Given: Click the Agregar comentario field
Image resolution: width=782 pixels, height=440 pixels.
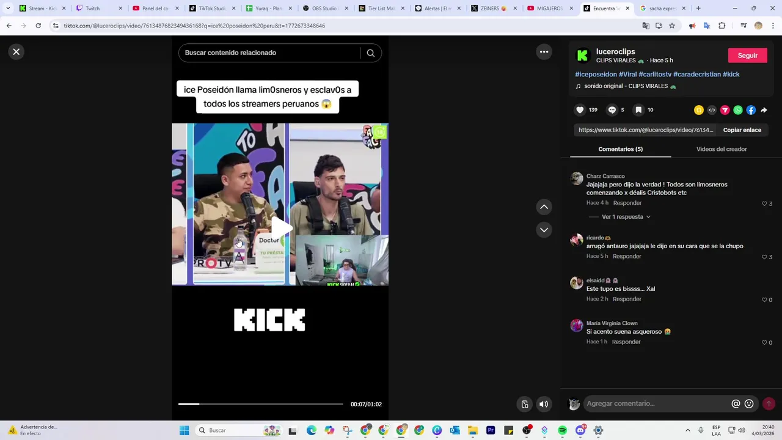Looking at the screenshot, I should tap(657, 403).
